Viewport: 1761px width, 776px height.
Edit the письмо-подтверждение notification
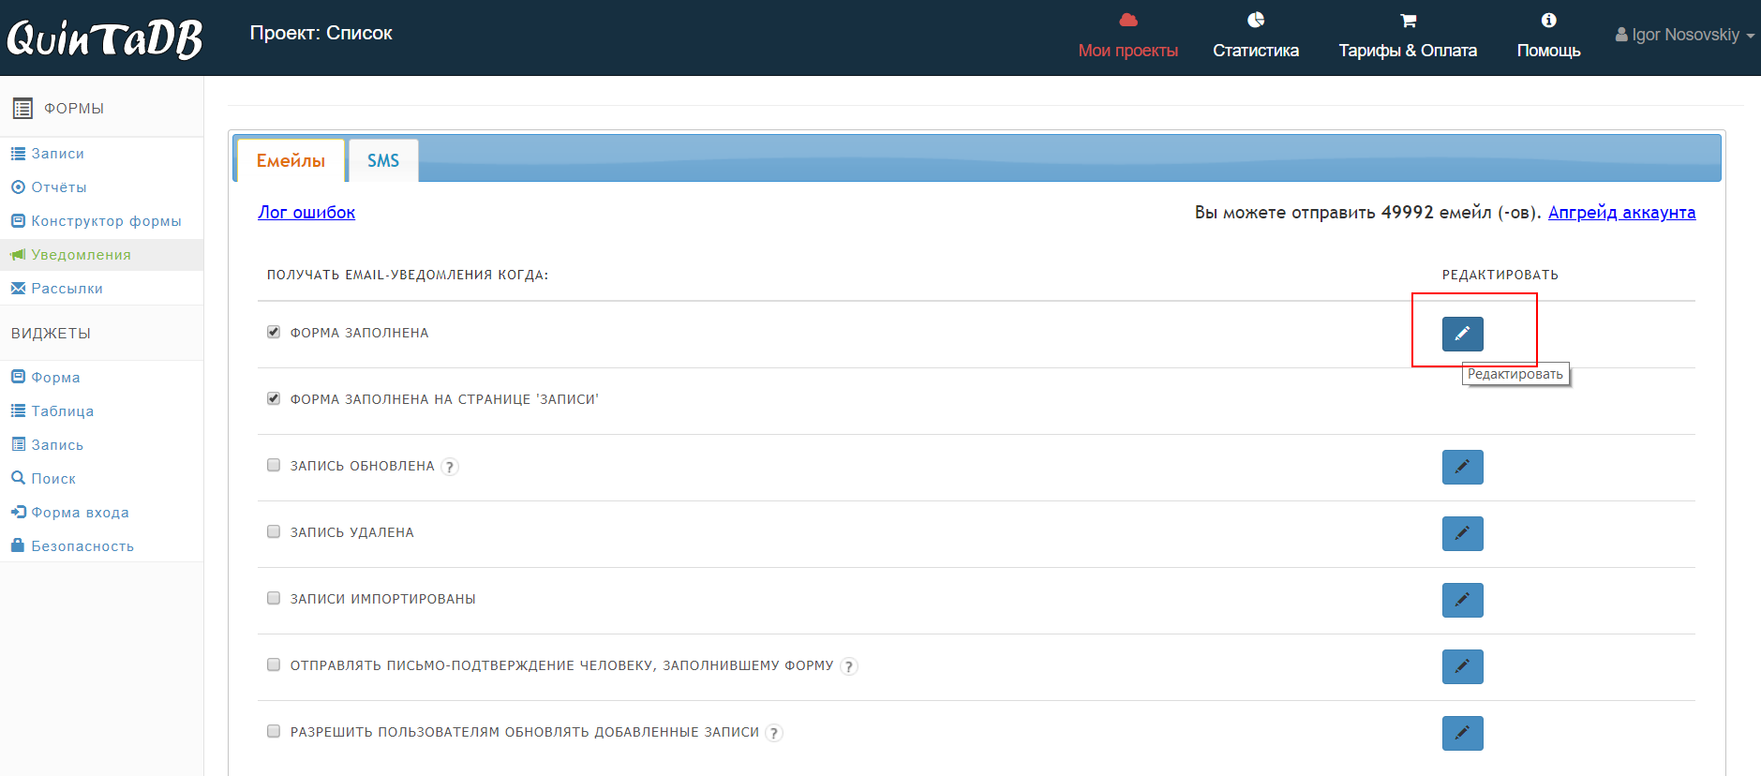(x=1462, y=666)
